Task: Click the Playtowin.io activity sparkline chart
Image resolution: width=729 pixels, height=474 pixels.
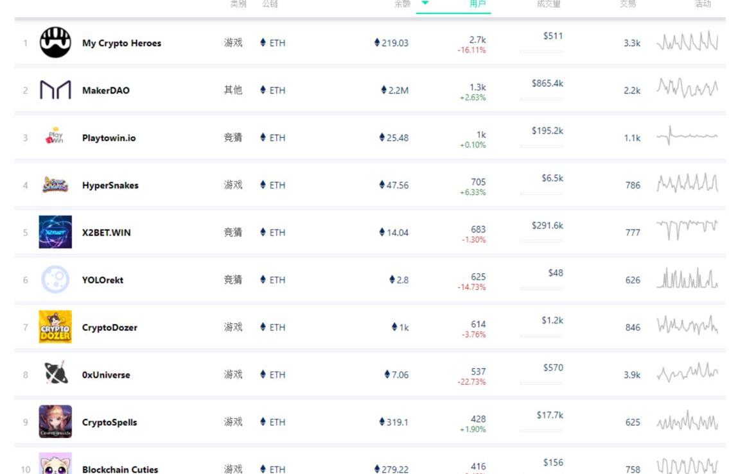Action: [x=687, y=136]
